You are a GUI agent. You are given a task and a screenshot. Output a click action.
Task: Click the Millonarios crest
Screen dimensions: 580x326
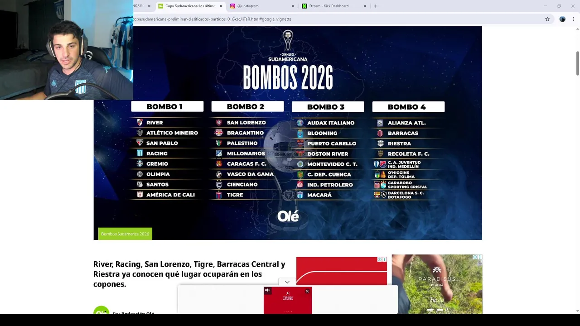point(219,153)
